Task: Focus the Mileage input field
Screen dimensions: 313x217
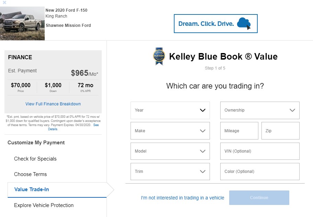Action: click(x=239, y=131)
